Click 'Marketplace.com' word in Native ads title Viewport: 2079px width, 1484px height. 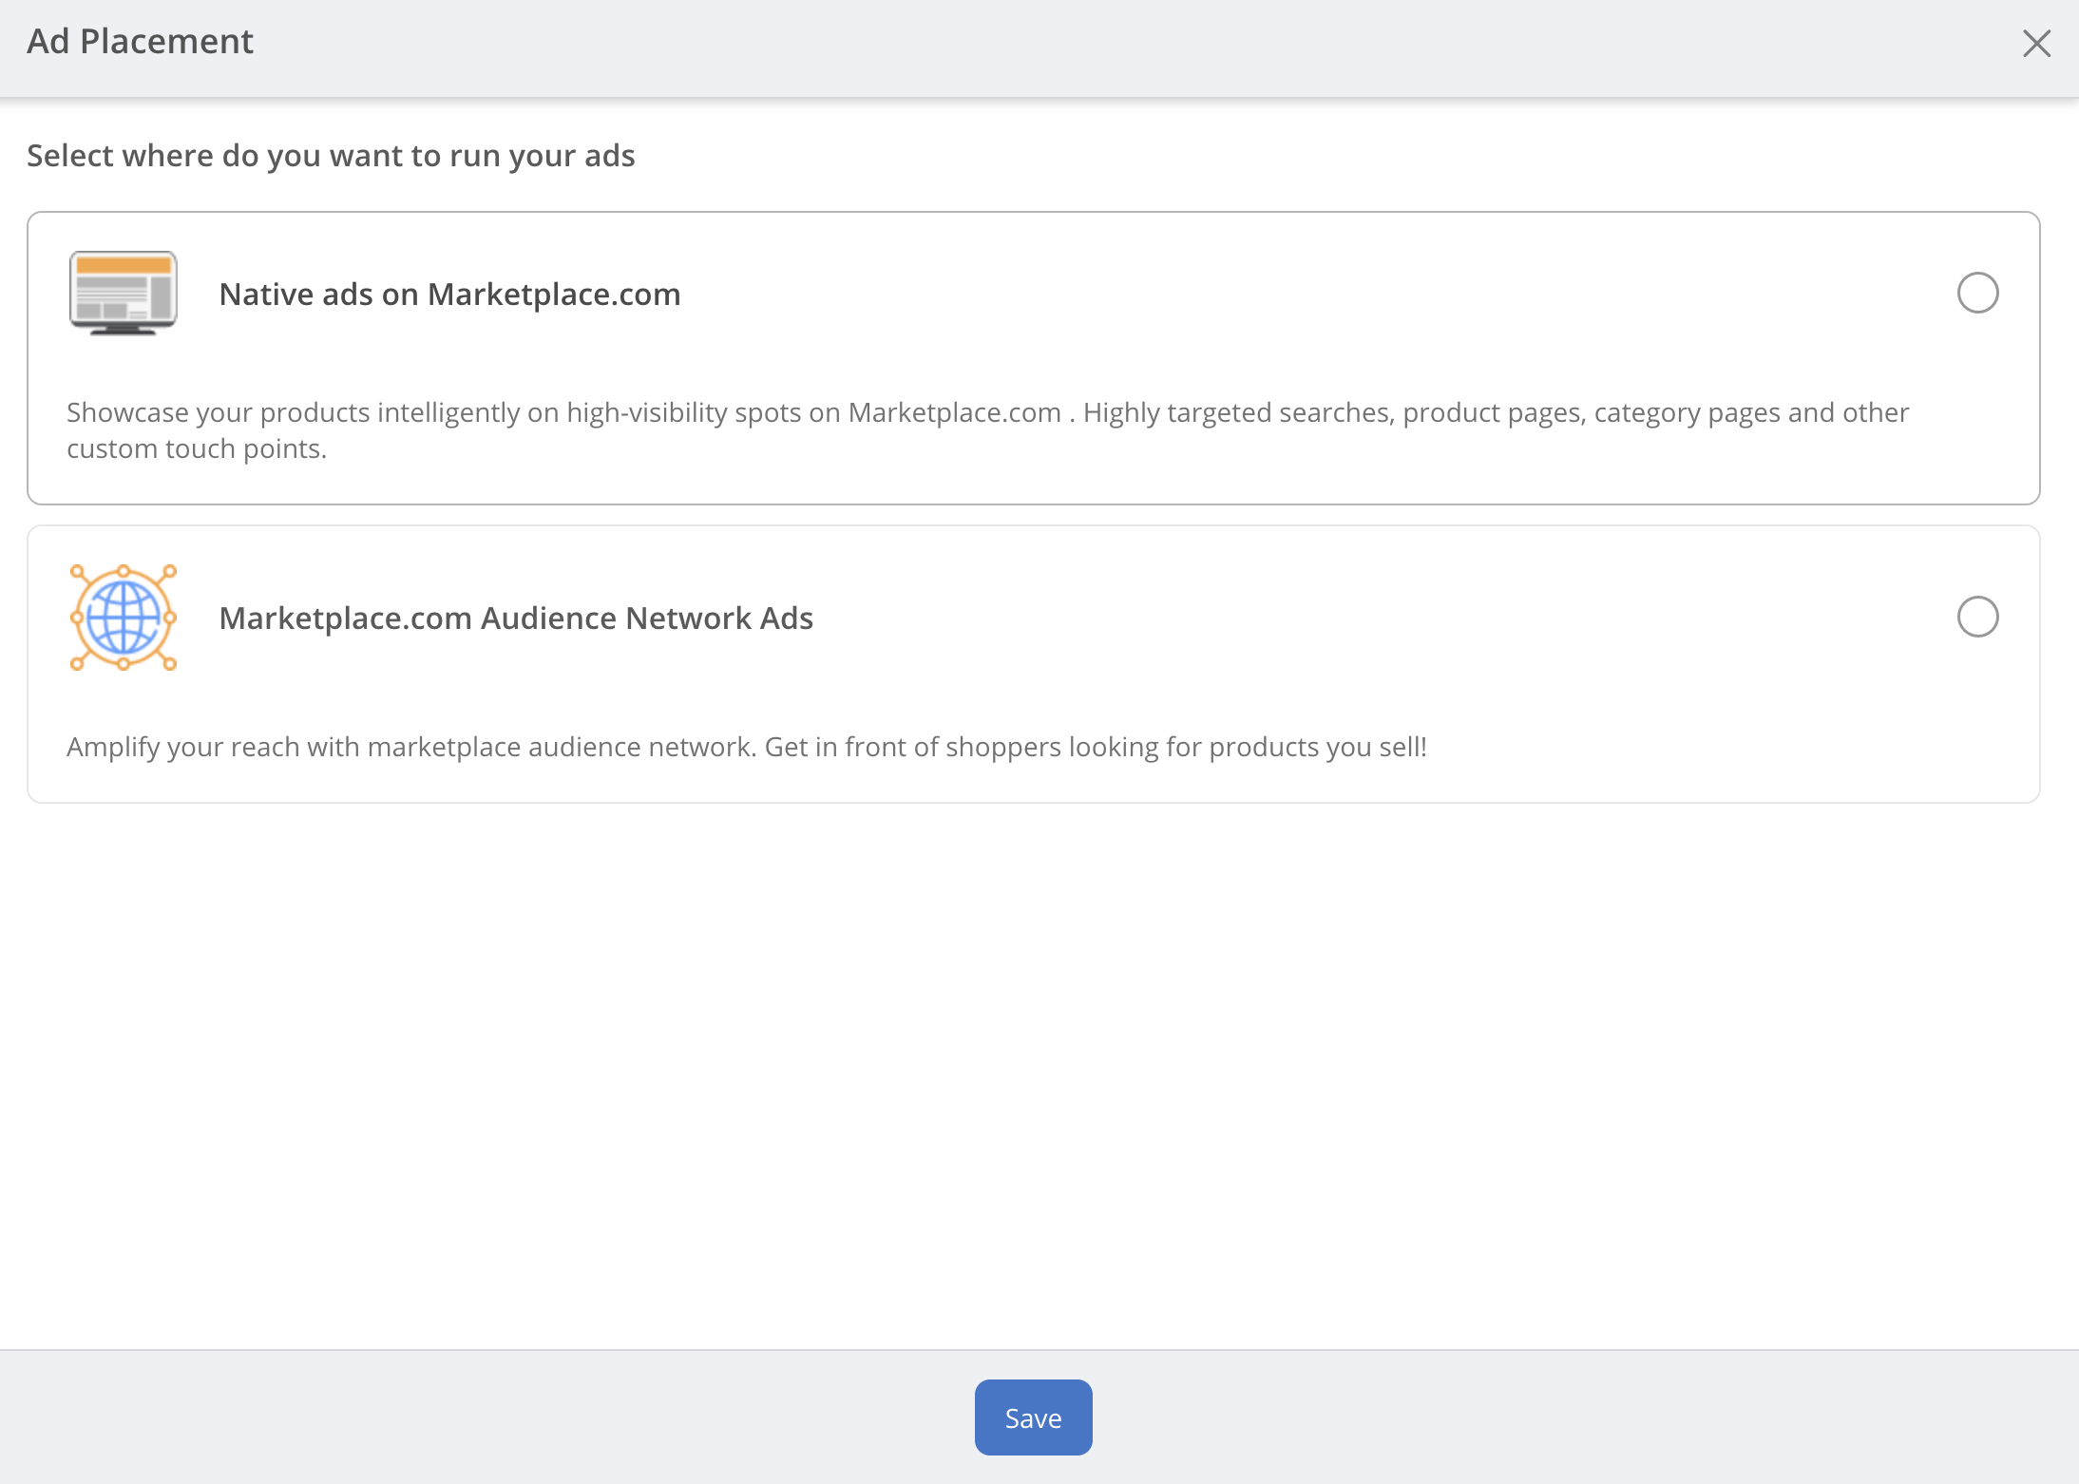tap(554, 294)
